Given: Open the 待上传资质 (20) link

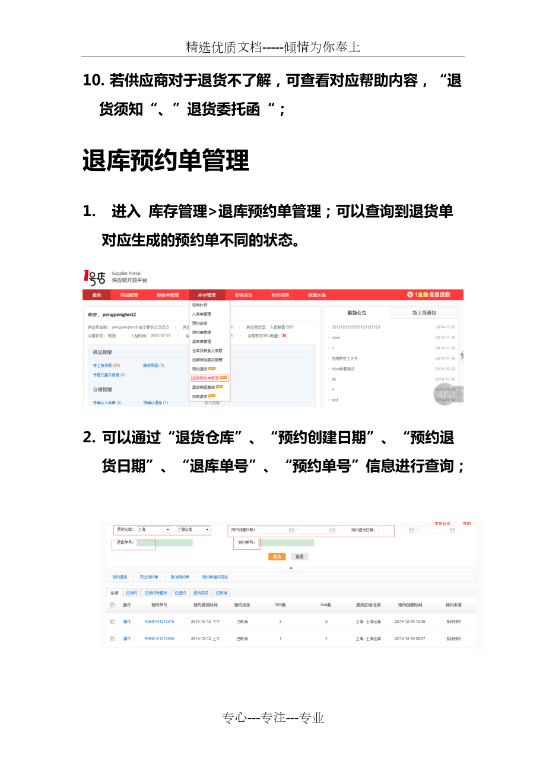Looking at the screenshot, I should pos(107,366).
